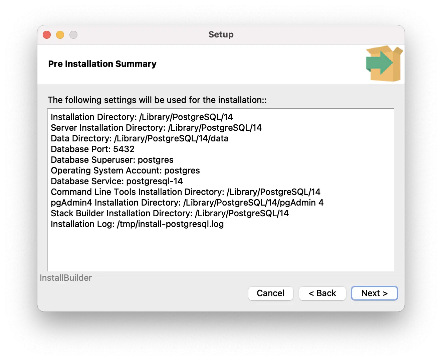Click the Server Installation Directory line
Viewport: 442px width, 361px height.
[156, 128]
